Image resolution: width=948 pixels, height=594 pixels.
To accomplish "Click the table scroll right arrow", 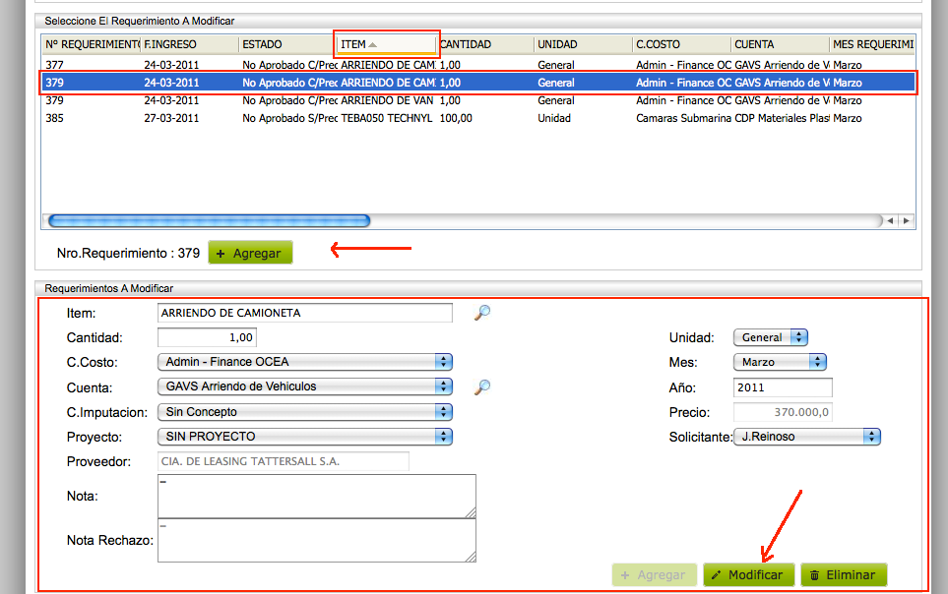I will (x=906, y=221).
